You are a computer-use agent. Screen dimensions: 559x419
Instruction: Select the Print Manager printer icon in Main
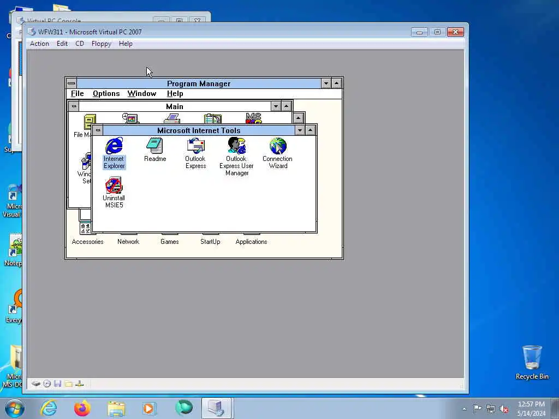(x=172, y=118)
